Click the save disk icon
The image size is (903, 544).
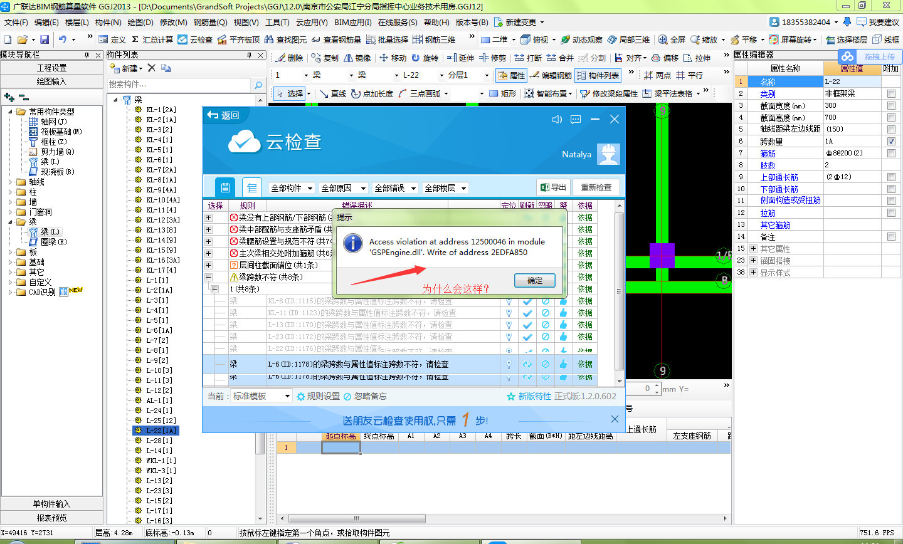45,39
